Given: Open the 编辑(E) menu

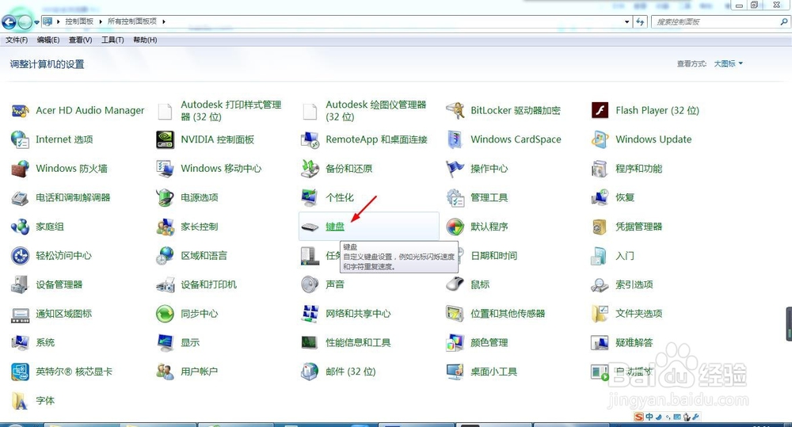Looking at the screenshot, I should click(x=48, y=40).
